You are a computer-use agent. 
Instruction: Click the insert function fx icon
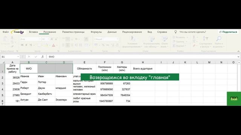coord(43,57)
